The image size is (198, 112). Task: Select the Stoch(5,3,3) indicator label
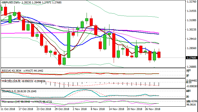(x=9, y=91)
